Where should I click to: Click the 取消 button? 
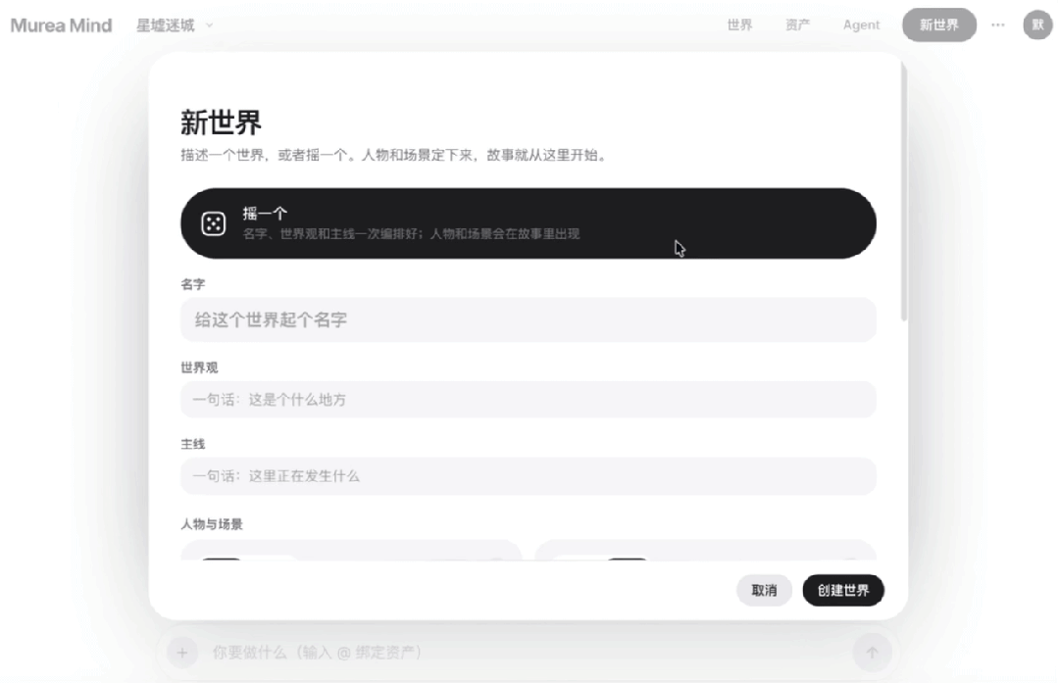pyautogui.click(x=764, y=591)
